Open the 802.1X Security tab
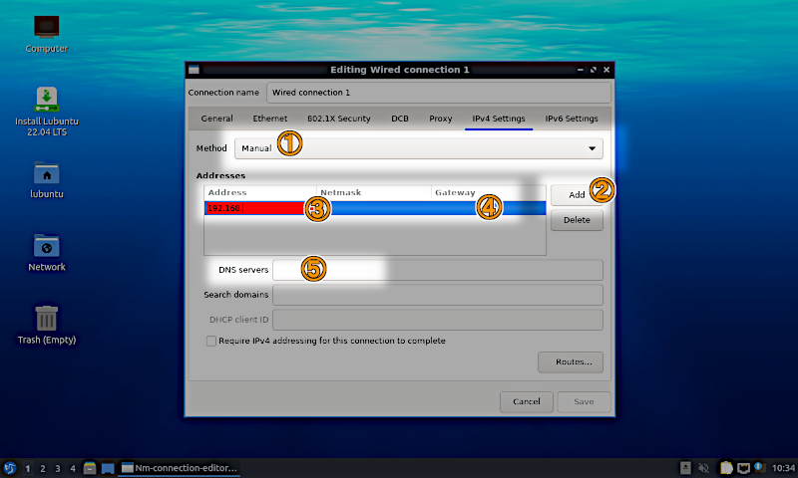 pos(338,119)
